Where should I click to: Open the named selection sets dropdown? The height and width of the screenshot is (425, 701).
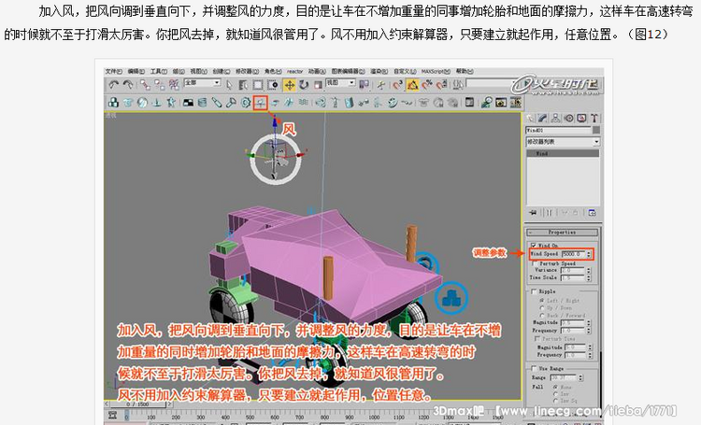tap(489, 83)
